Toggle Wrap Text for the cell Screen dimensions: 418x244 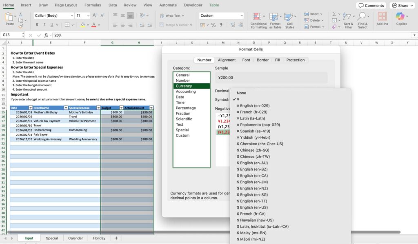(x=172, y=16)
